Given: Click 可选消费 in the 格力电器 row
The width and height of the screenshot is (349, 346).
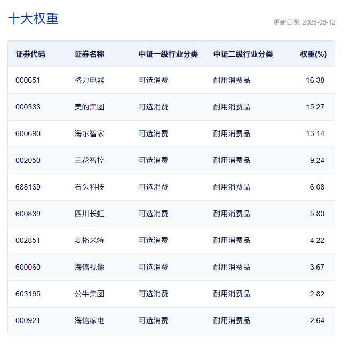Looking at the screenshot, I should tap(153, 80).
